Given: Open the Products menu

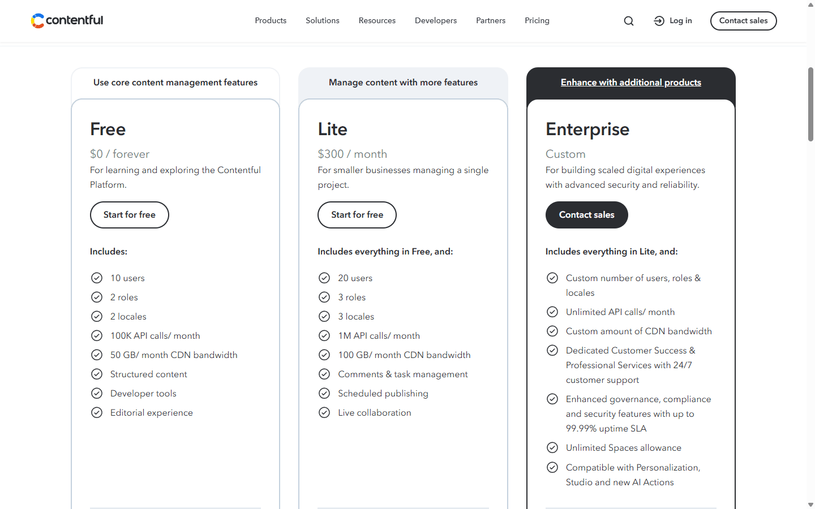Looking at the screenshot, I should point(271,20).
